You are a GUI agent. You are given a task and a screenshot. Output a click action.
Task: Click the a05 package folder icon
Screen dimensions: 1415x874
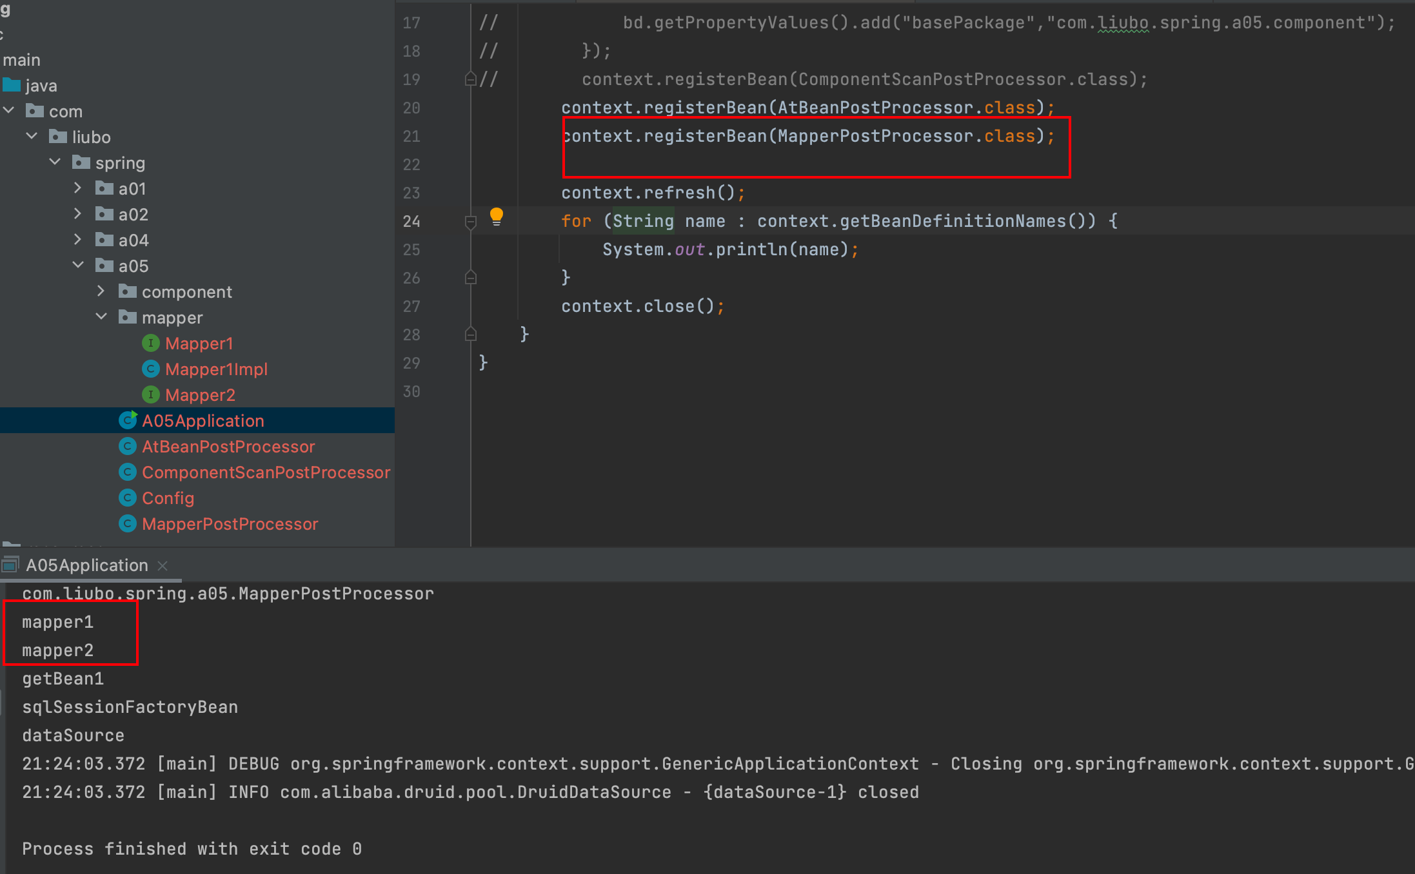pyautogui.click(x=104, y=265)
